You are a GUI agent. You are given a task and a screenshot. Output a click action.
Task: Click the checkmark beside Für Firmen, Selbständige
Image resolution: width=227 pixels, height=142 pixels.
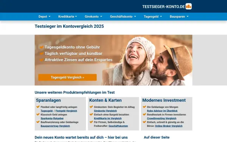[x=91, y=122]
